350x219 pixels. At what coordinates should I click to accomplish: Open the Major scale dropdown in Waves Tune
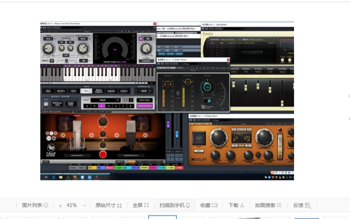click(104, 100)
